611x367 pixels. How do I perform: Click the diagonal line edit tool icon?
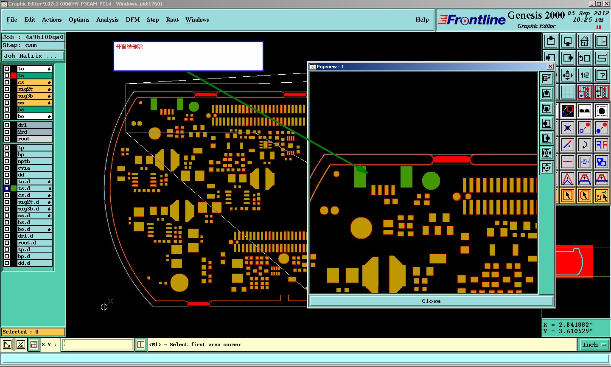click(x=568, y=145)
